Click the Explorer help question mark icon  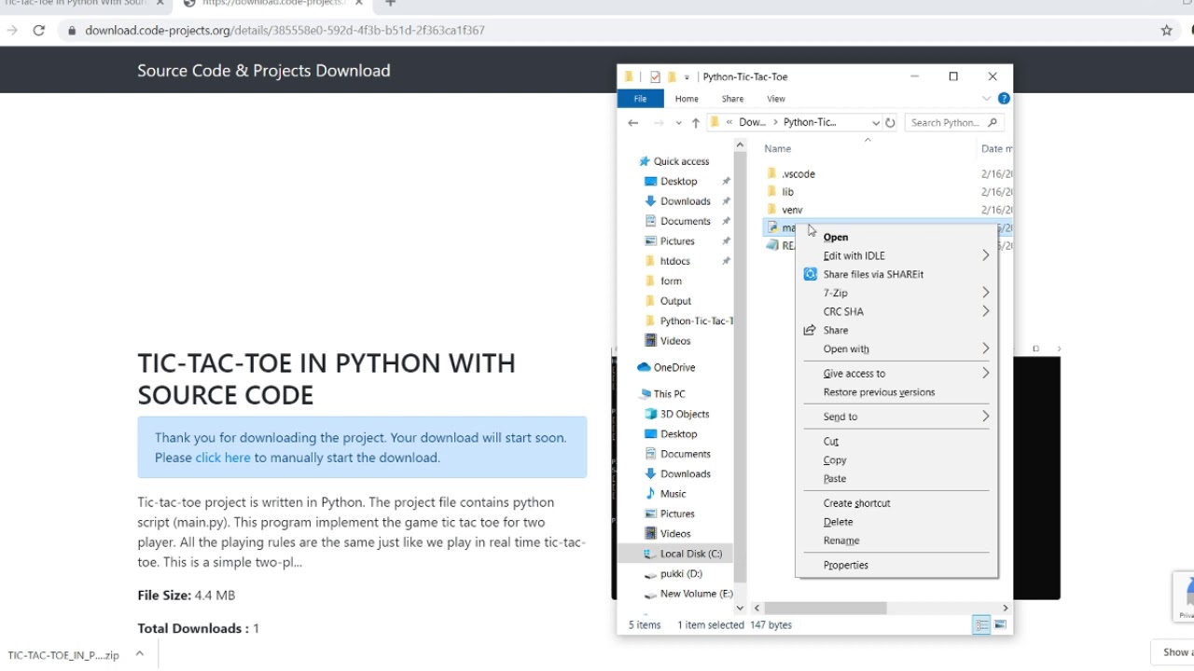(1004, 98)
